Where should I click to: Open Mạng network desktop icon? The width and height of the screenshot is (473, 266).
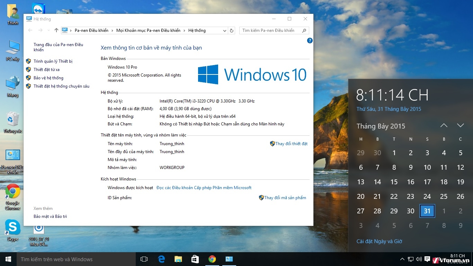pos(13,87)
